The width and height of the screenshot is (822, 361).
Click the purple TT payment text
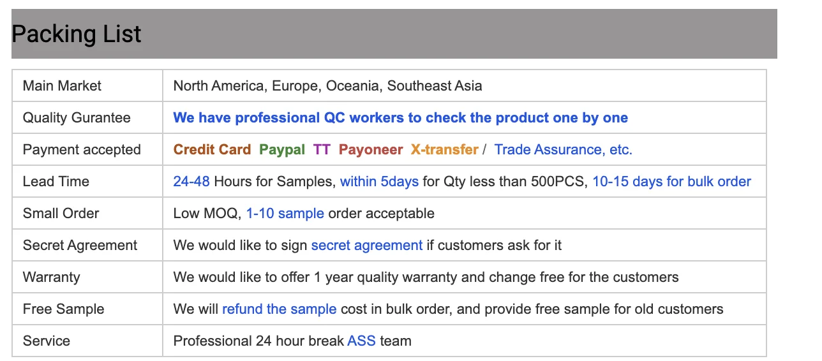pyautogui.click(x=322, y=150)
